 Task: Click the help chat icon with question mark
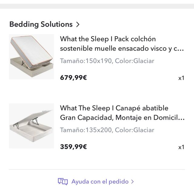63,182
